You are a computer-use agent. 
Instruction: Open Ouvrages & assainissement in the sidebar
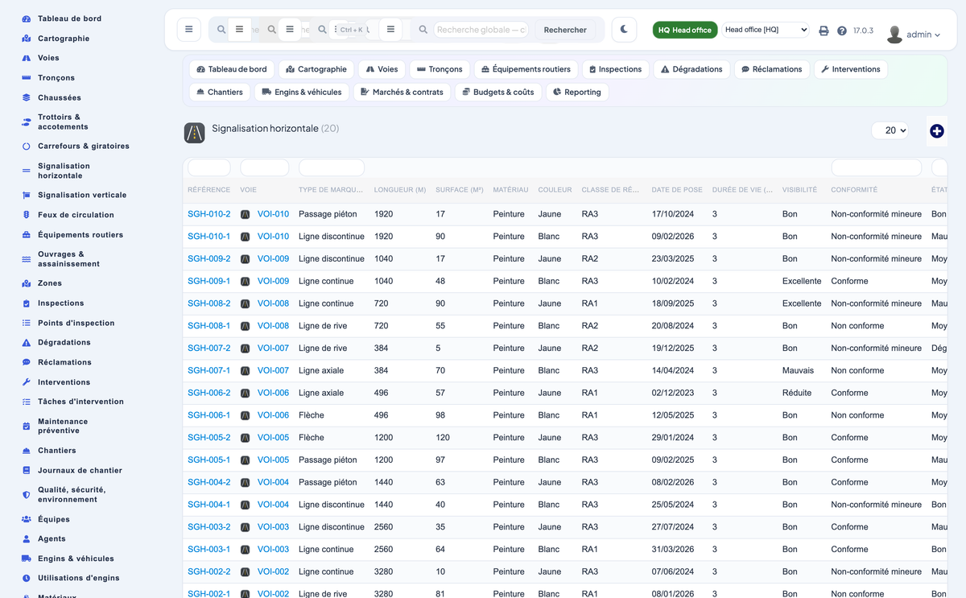point(68,259)
